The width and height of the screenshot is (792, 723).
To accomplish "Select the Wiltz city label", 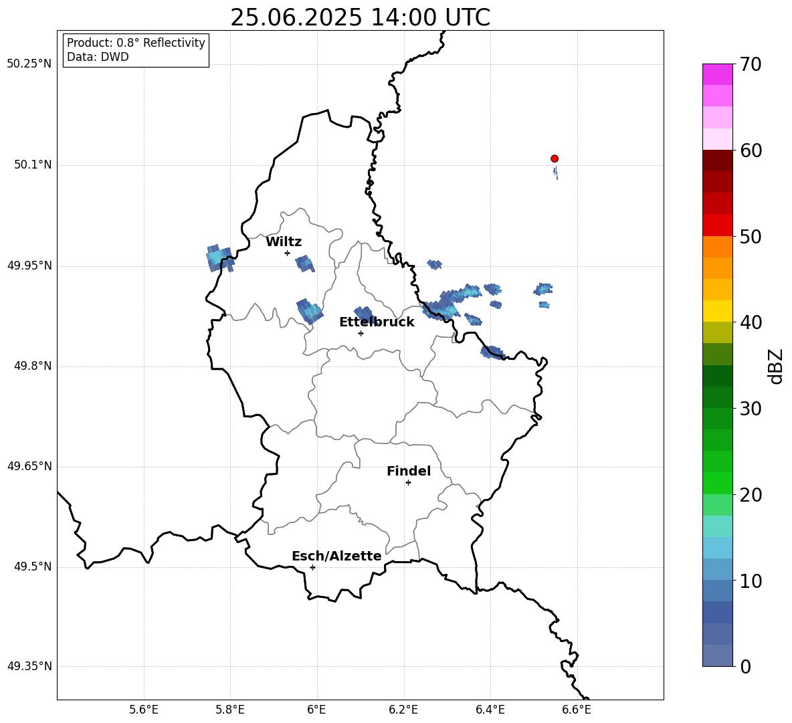I will click(284, 242).
